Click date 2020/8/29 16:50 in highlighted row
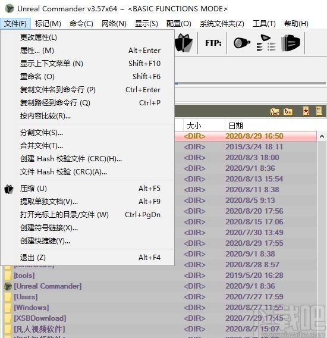Viewport: 327px width, 338px height. (x=254, y=136)
